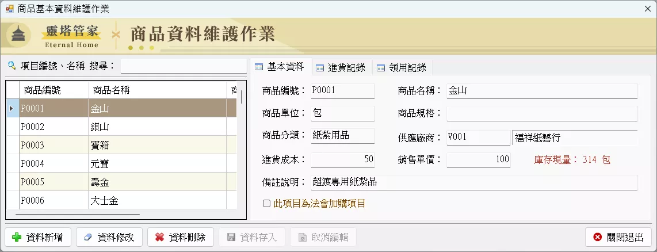This screenshot has height=252, width=657.
Task: Click the 關閉退出 button
Action: tap(618, 237)
